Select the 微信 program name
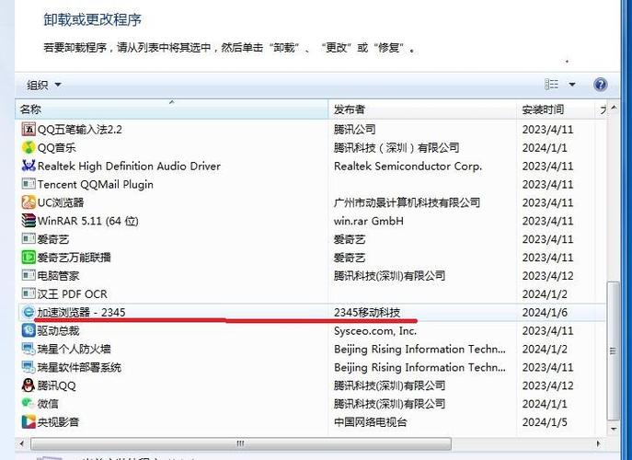Viewport: 632px width, 460px height. point(48,404)
